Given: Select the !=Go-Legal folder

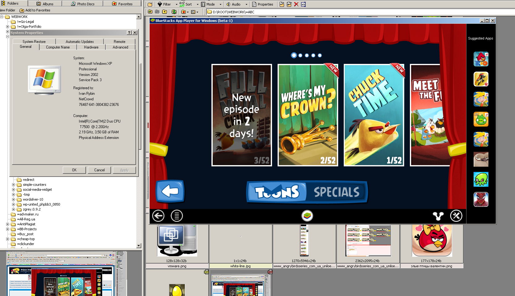Looking at the screenshot, I should pyautogui.click(x=26, y=22).
